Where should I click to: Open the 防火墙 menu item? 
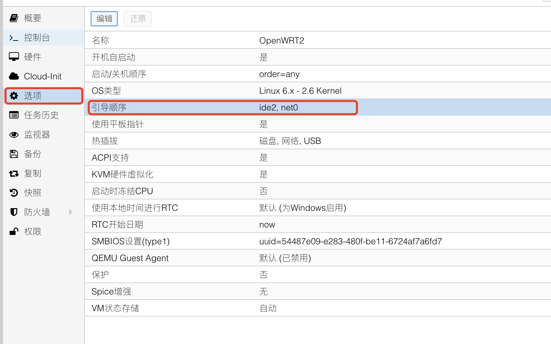(37, 212)
